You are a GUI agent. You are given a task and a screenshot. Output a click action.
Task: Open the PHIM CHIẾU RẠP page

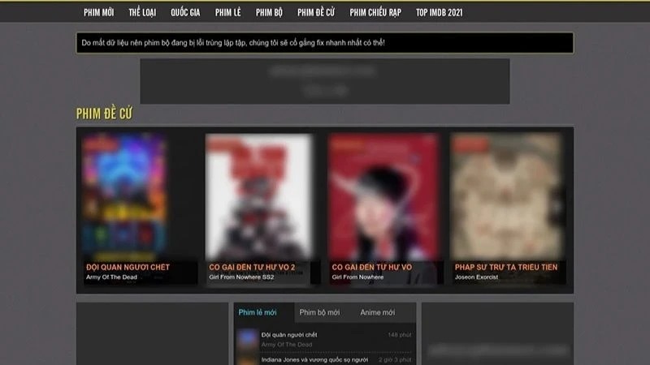tap(375, 12)
